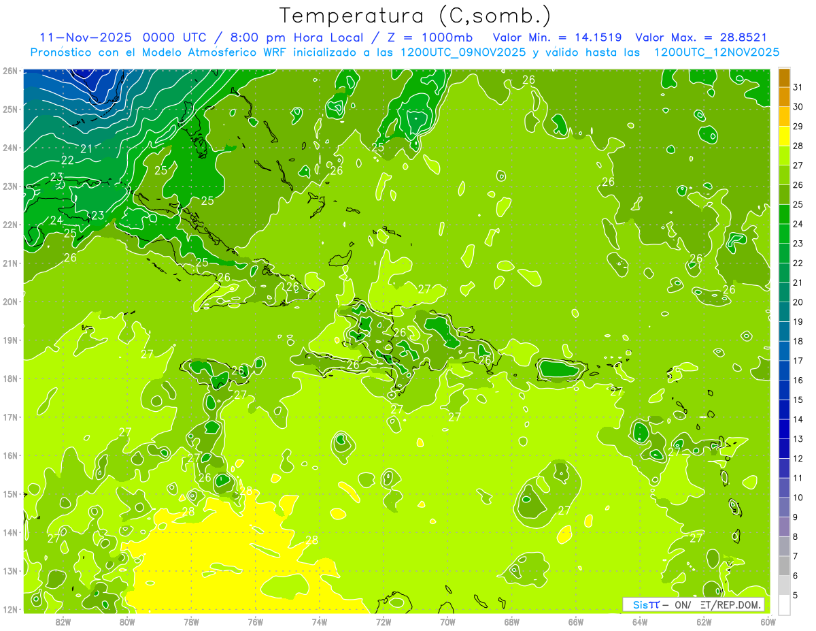The image size is (816, 631).
Task: Click the "80W" longitude axis label
Action: point(127,621)
